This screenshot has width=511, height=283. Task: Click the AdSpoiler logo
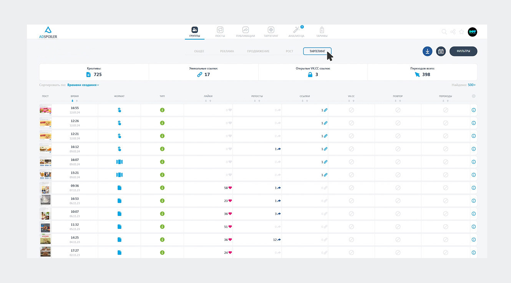tap(48, 32)
